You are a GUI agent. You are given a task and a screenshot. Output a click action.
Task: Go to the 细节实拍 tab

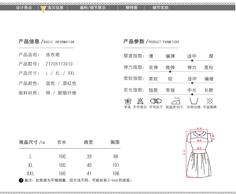click(160, 8)
